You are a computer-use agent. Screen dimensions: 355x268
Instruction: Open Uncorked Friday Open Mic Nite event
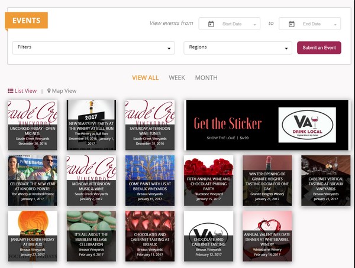tap(33, 125)
